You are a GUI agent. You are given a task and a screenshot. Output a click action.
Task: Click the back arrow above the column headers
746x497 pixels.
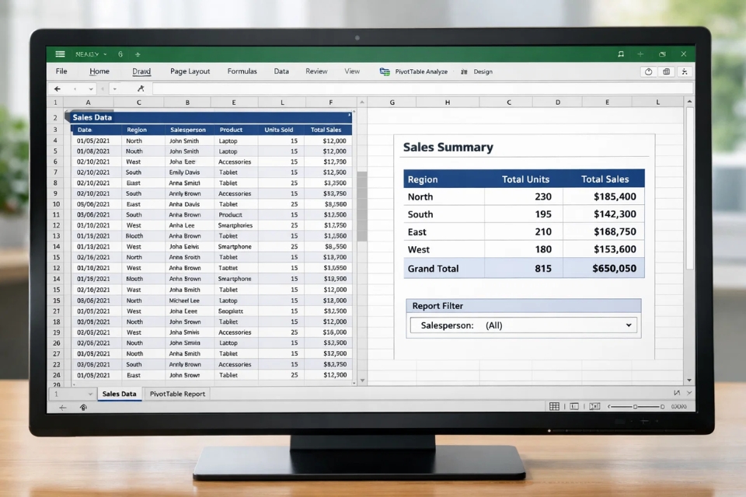(x=56, y=87)
